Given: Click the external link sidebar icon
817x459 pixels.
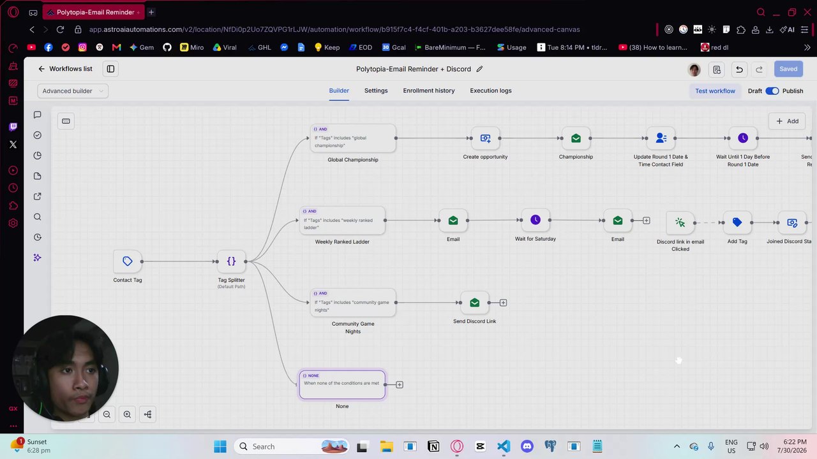Looking at the screenshot, I should 37,196.
